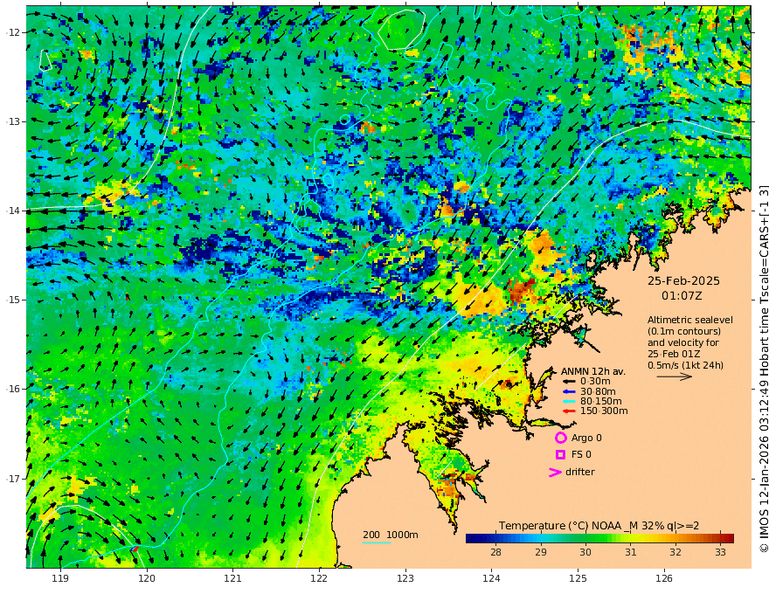The width and height of the screenshot is (769, 594).
Task: Click the magenta Argo circle icon
Action: click(x=560, y=438)
